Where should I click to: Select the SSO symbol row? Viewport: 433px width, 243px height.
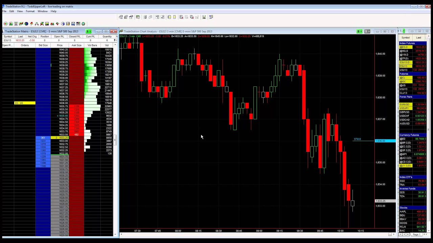(x=412, y=181)
